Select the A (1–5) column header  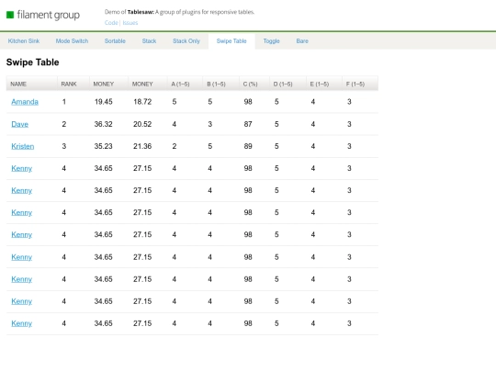pyautogui.click(x=185, y=84)
